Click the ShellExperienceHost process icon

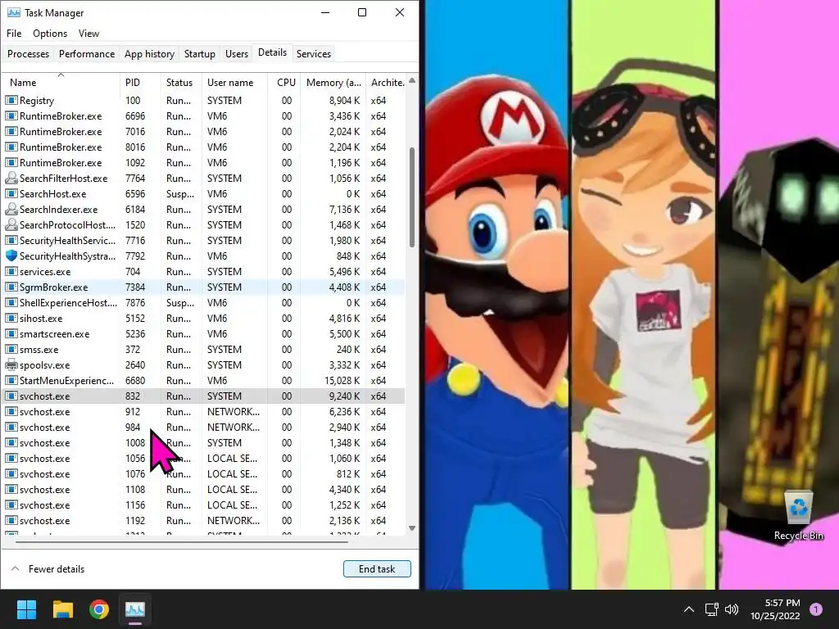[11, 302]
